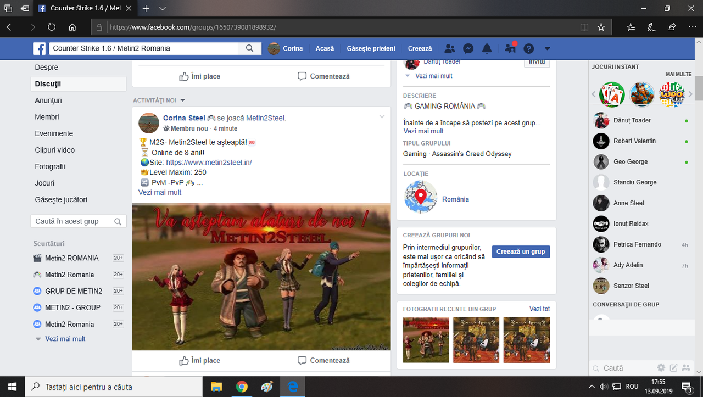The image size is (703, 397).
Task: Show hidden system tray icons
Action: coord(592,387)
